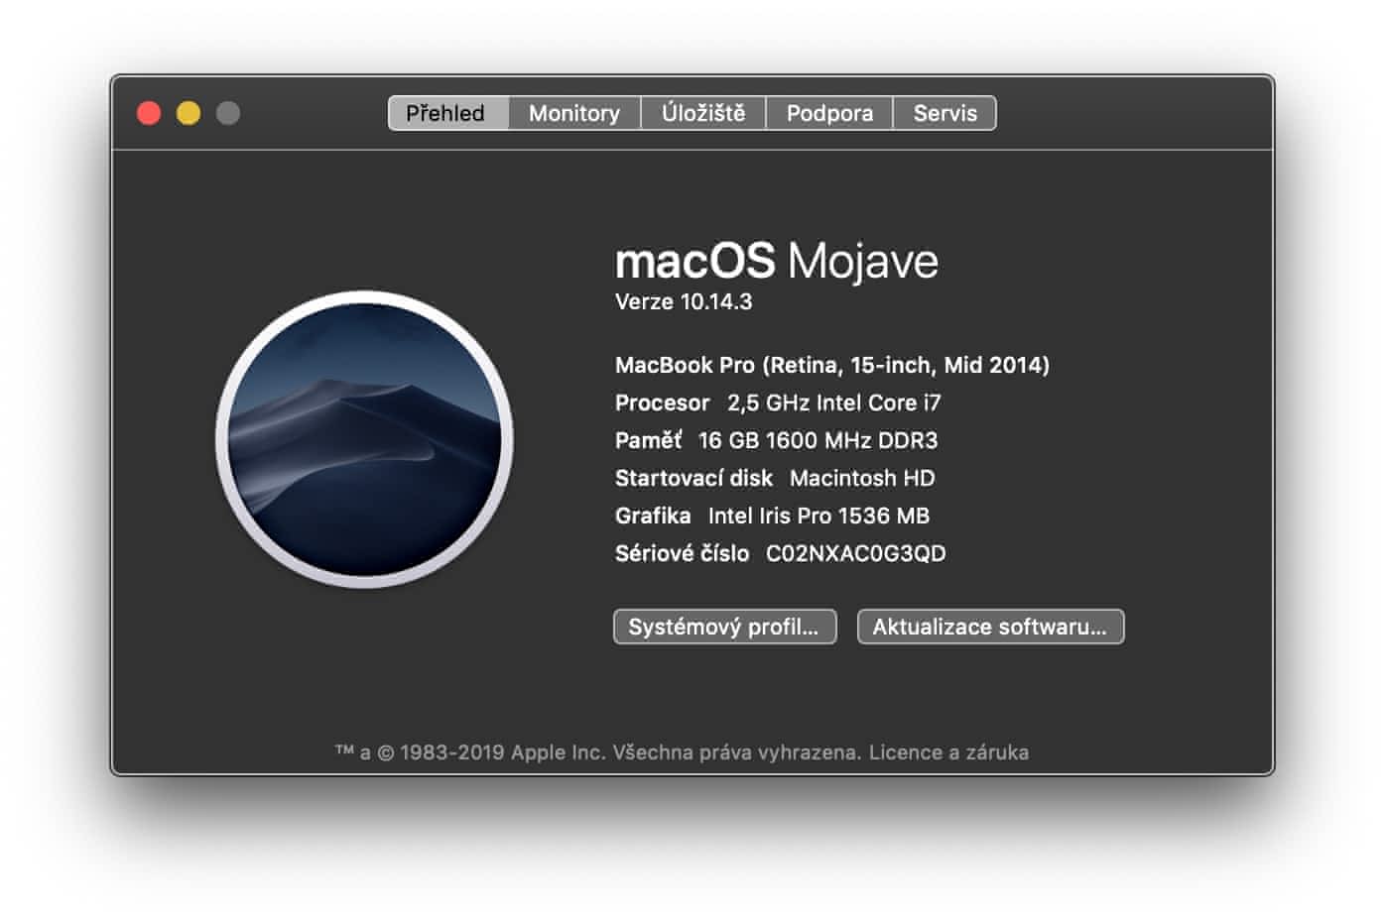The height and width of the screenshot is (922, 1385).
Task: Click the version text Verze 10.14.3
Action: [x=684, y=301]
